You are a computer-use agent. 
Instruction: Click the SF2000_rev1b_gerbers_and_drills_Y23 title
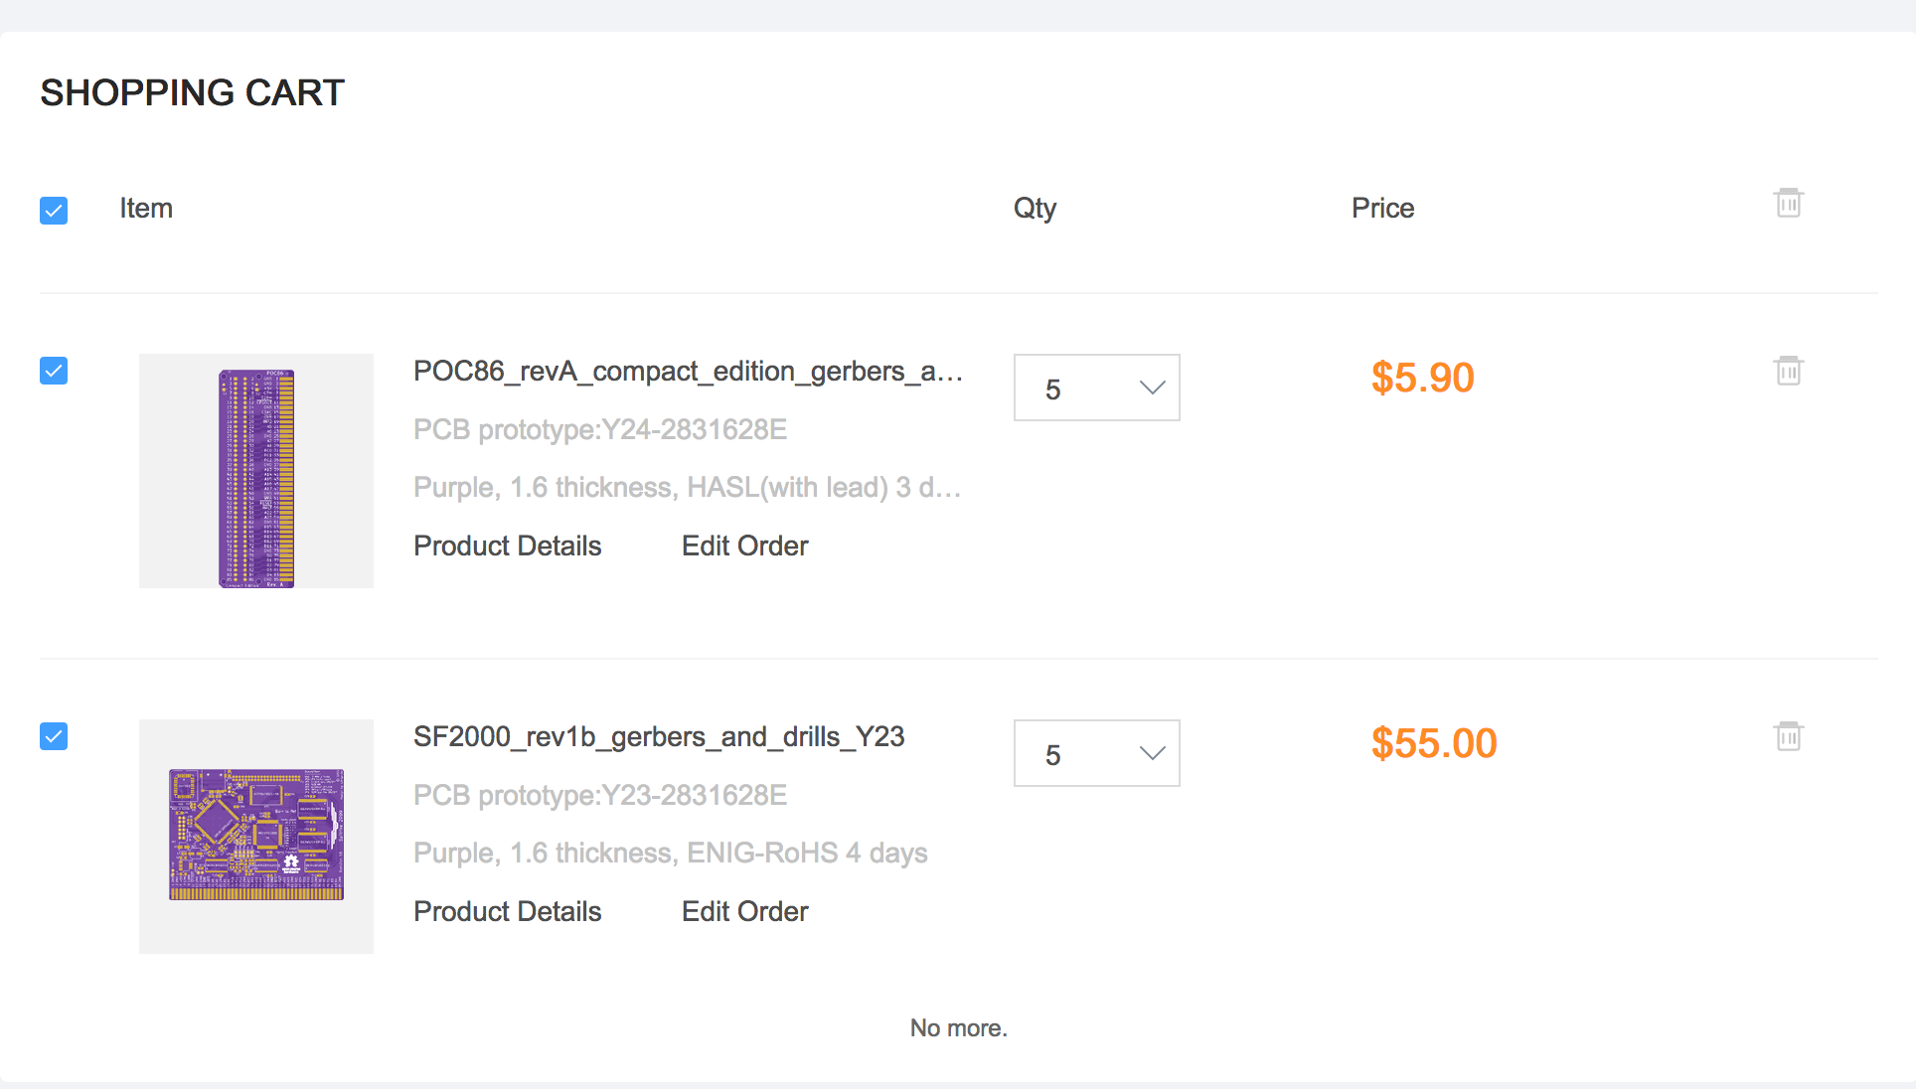(659, 737)
